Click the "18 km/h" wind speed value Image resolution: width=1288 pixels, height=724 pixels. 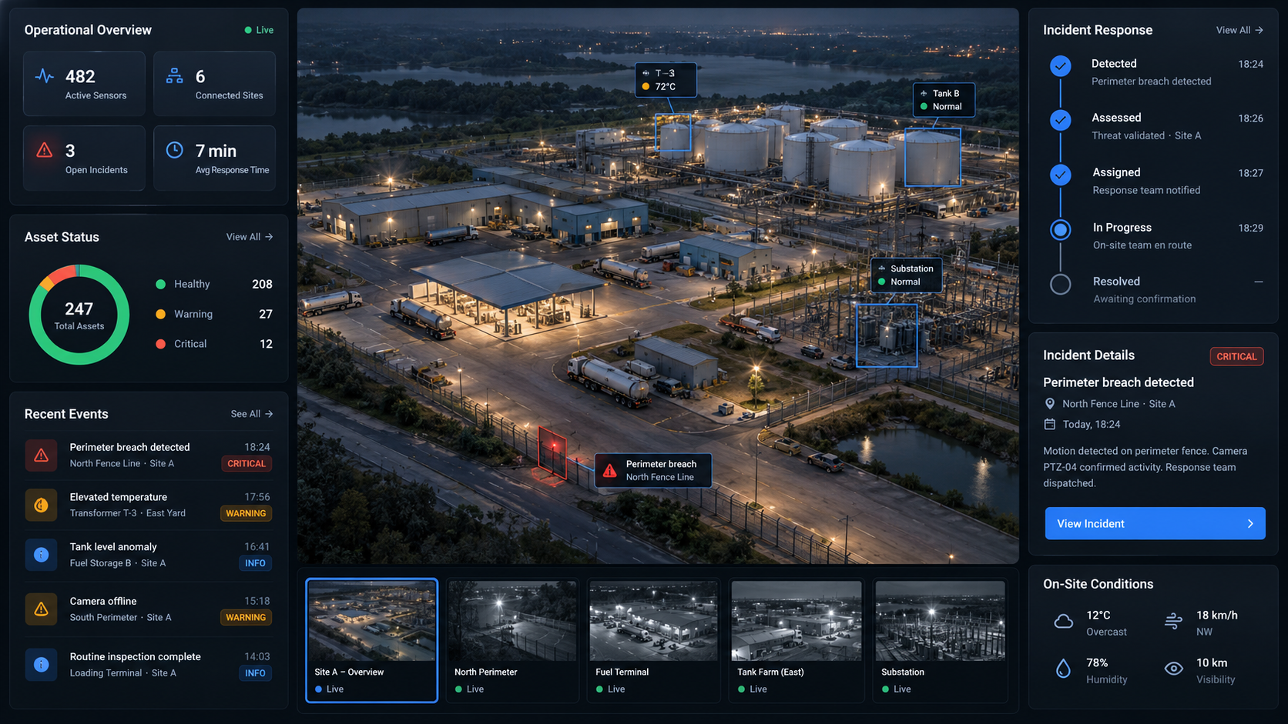(1217, 615)
